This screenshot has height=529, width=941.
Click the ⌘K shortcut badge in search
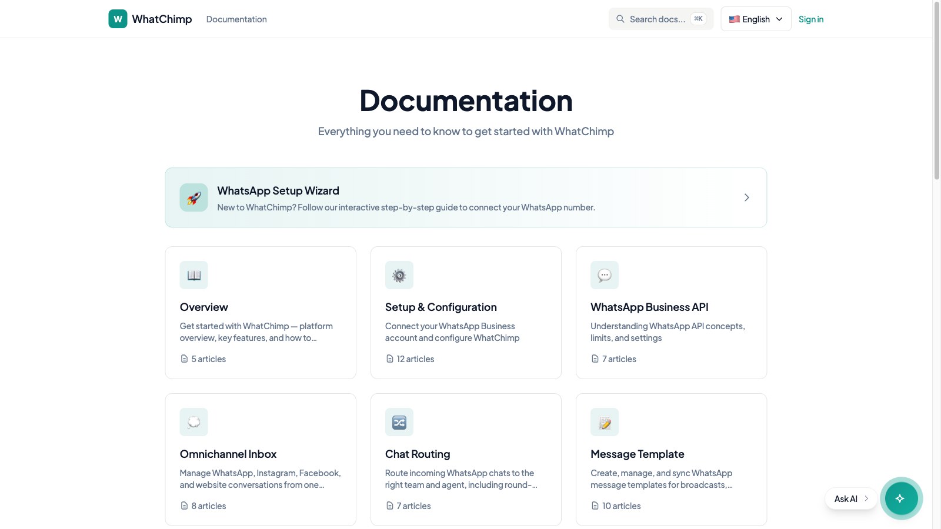(x=698, y=19)
